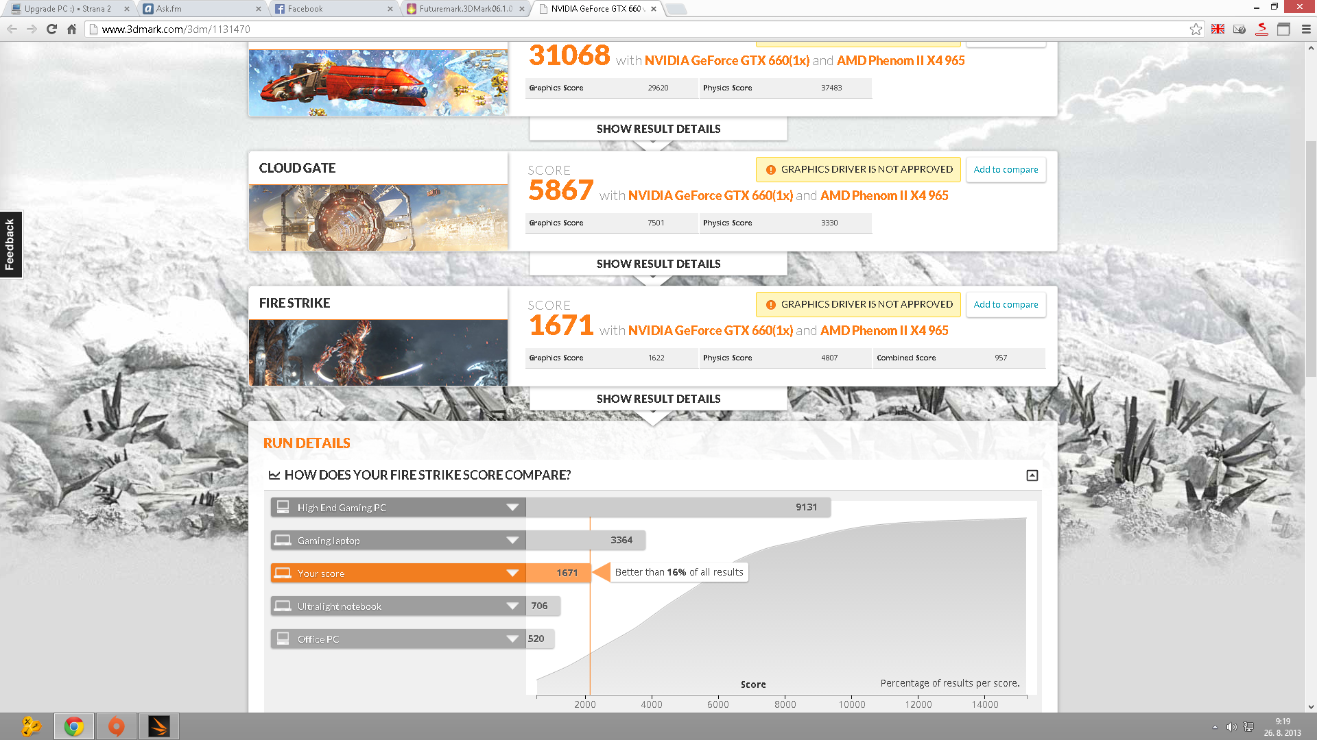The height and width of the screenshot is (740, 1317).
Task: Open the 3DMark app in the taskbar
Action: [159, 726]
